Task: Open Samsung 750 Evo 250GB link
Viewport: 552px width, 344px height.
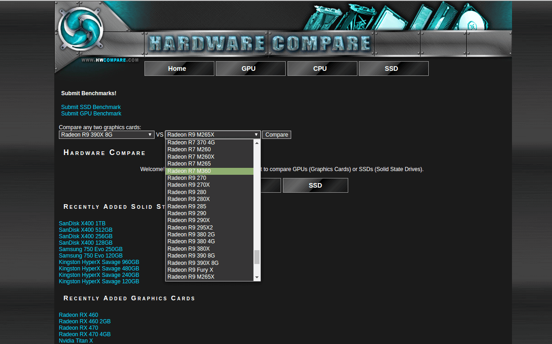Action: coord(91,249)
